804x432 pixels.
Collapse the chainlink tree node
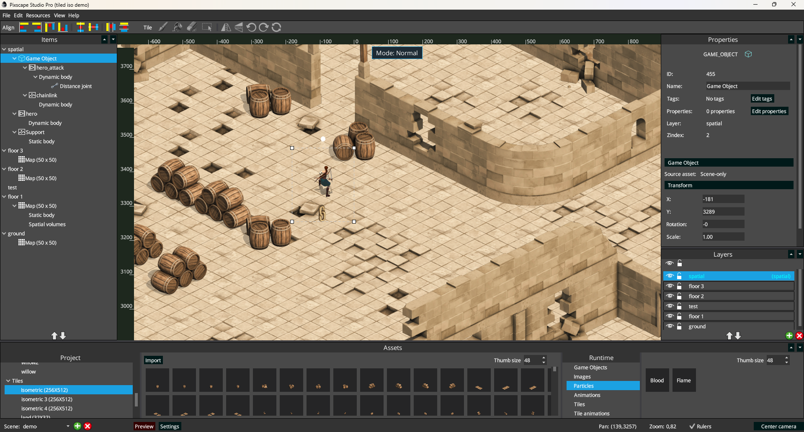[x=25, y=95]
